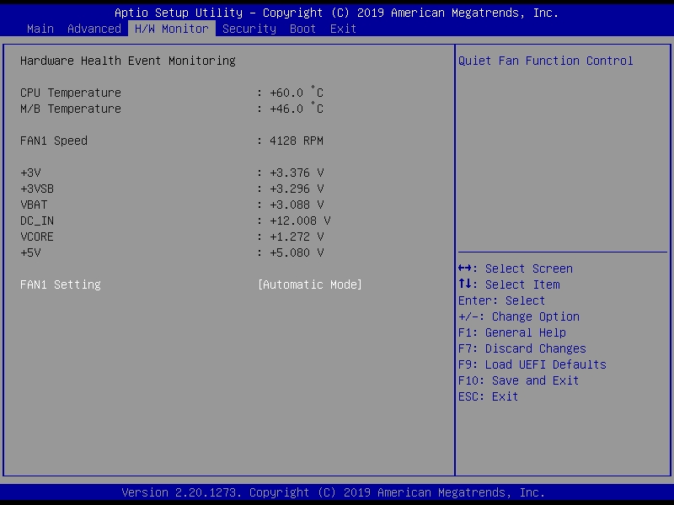Click the F10: Save and Exit hint
674x505 pixels.
[x=519, y=380]
